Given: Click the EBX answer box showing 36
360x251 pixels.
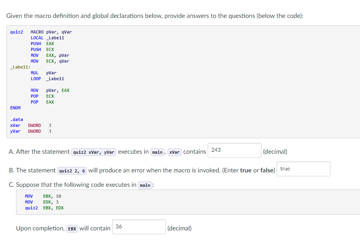Looking at the screenshot, I should pos(139,226).
